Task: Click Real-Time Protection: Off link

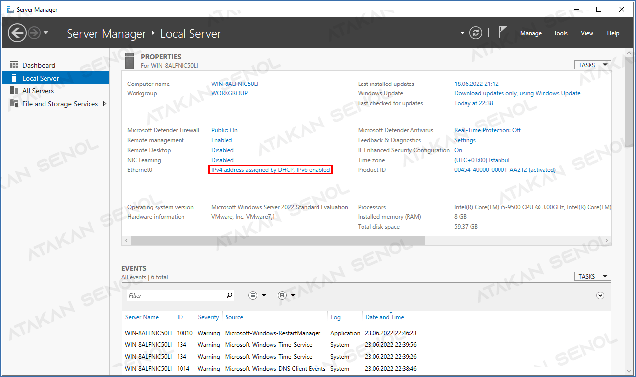Action: (x=488, y=130)
